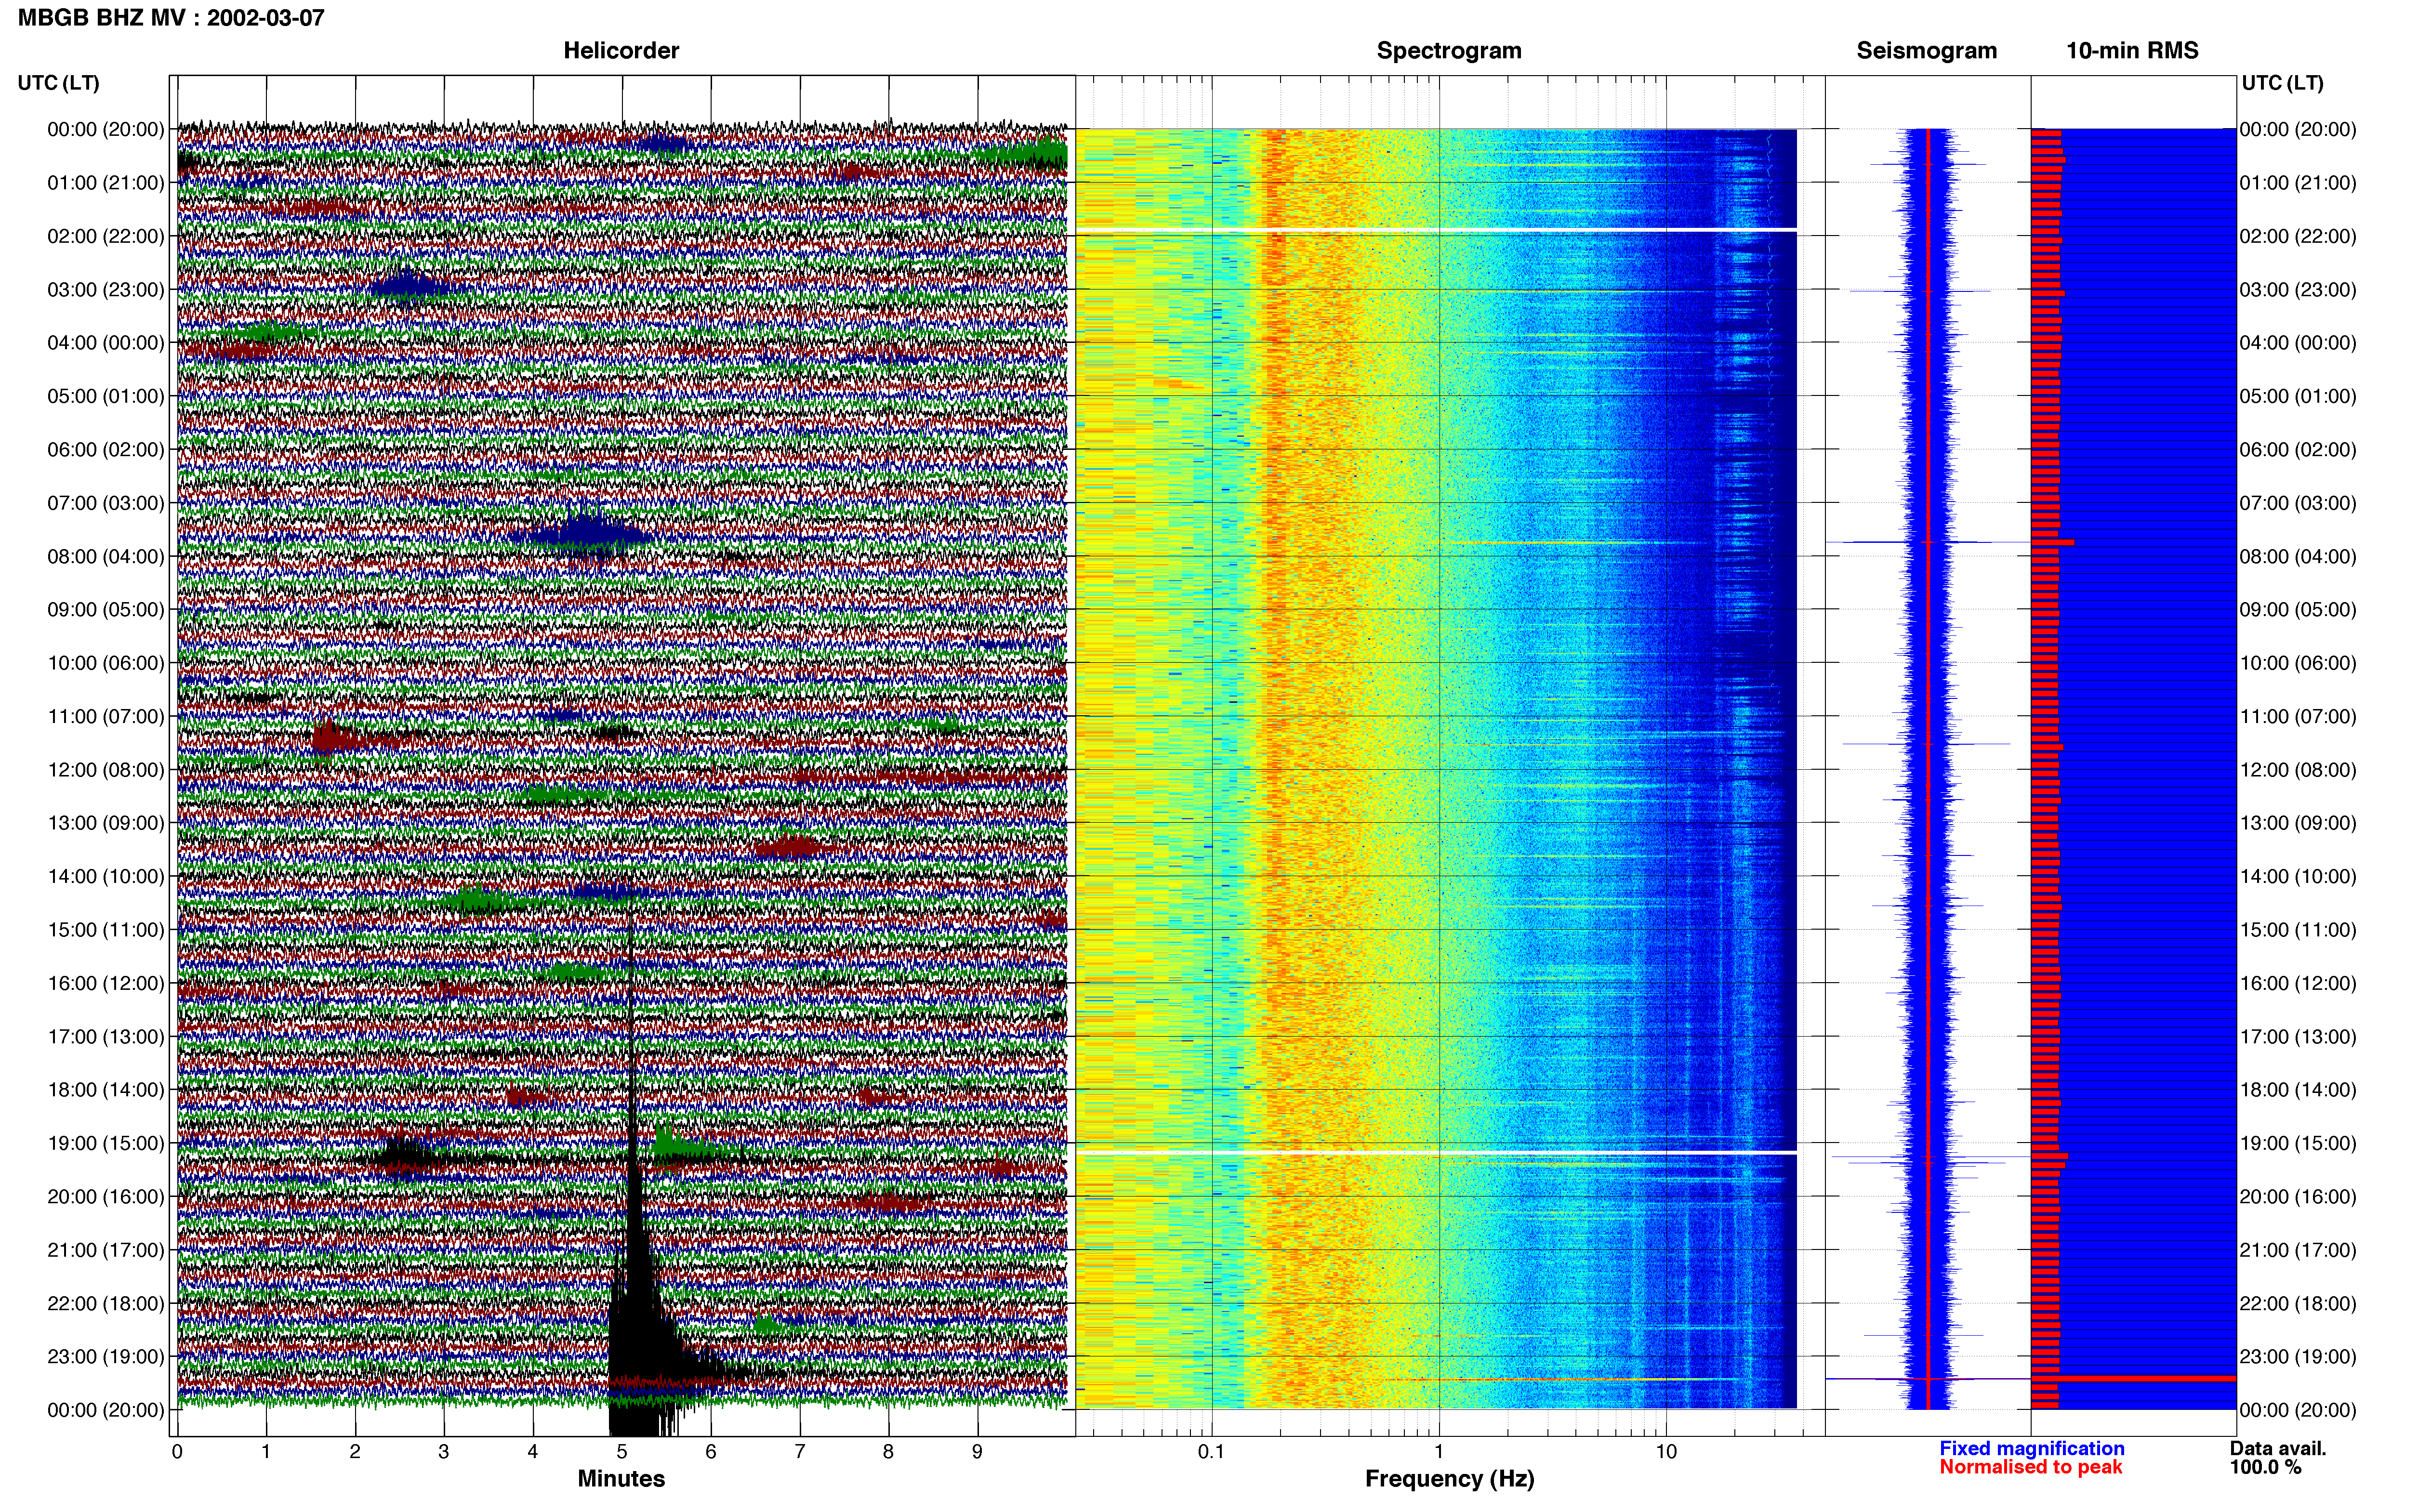
Task: Click the red vertical line in Seismogram panel
Action: pyautogui.click(x=1927, y=768)
